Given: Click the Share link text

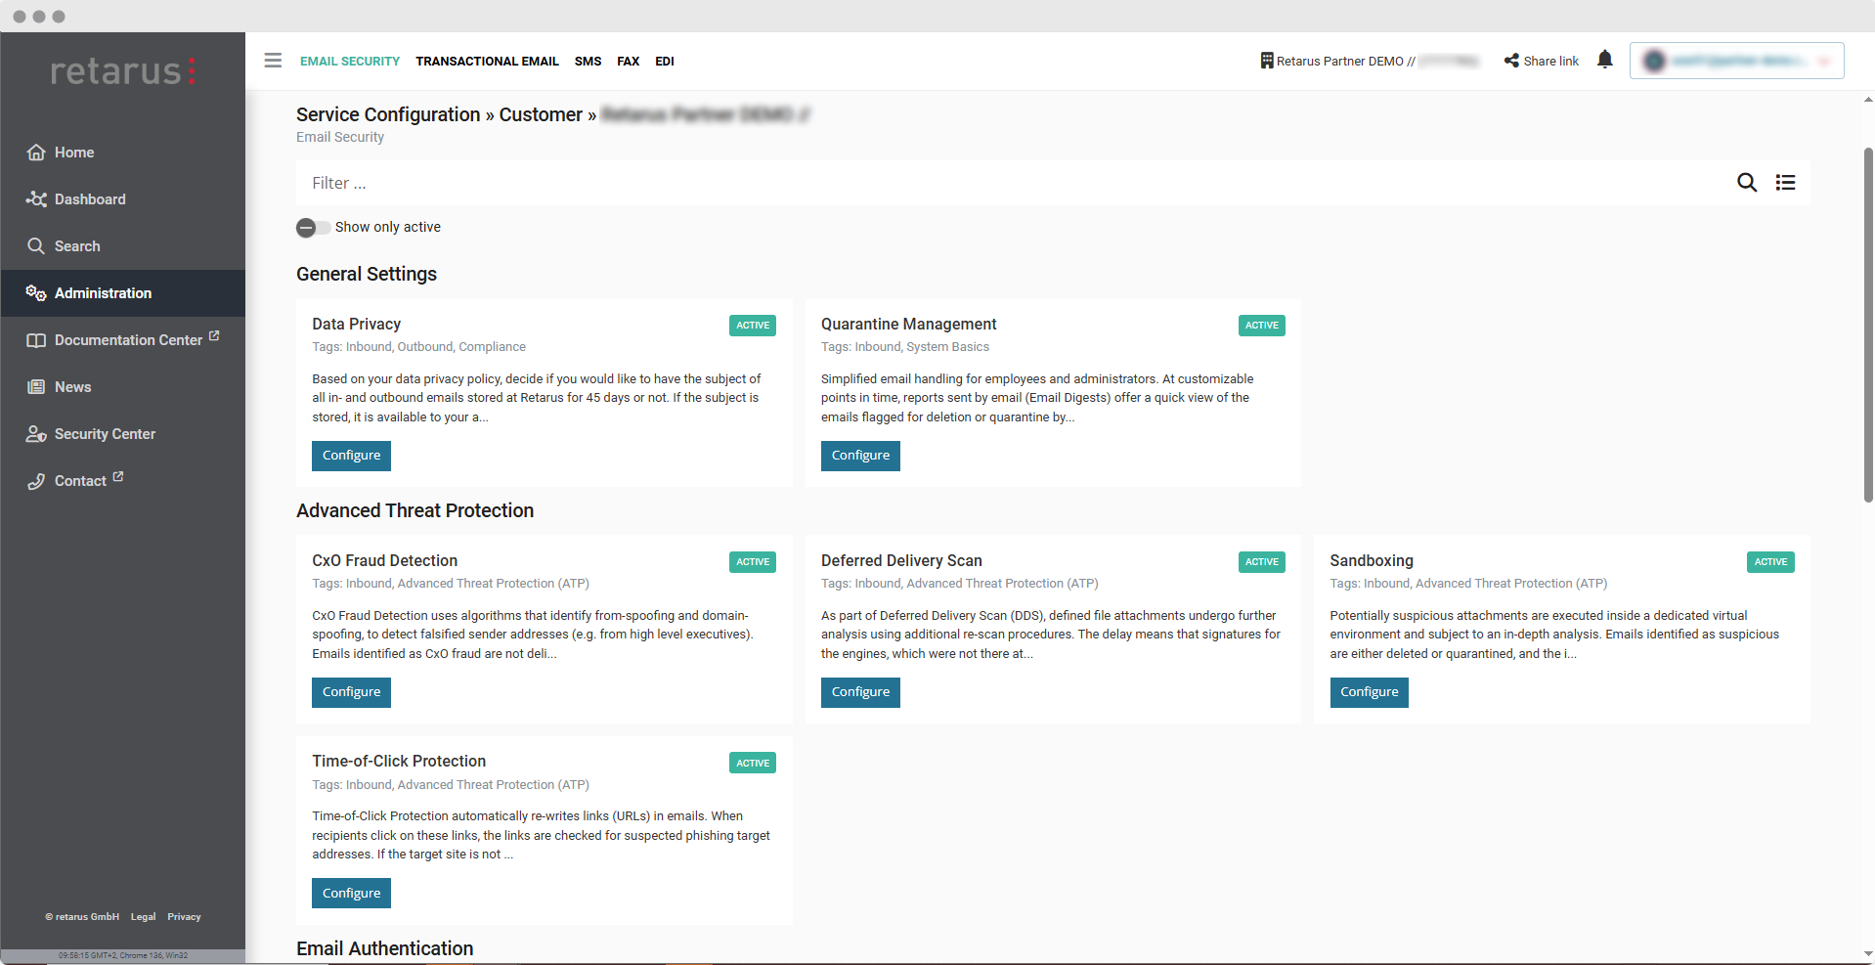Looking at the screenshot, I should (x=1550, y=61).
